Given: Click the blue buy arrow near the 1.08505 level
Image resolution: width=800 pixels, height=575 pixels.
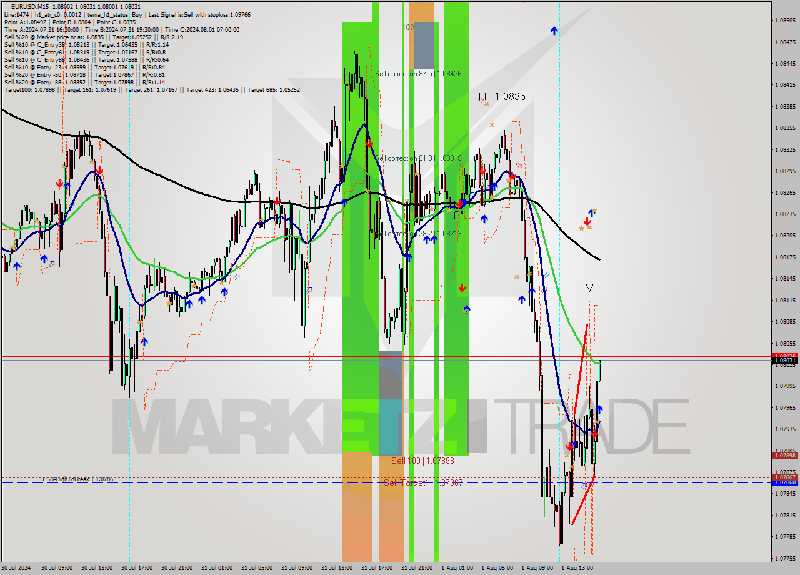Looking at the screenshot, I should pyautogui.click(x=554, y=30).
